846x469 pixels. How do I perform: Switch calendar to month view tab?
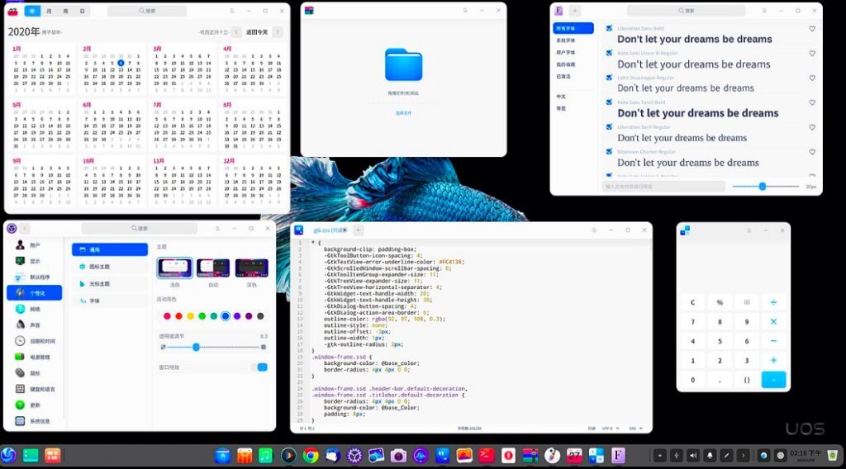click(50, 11)
